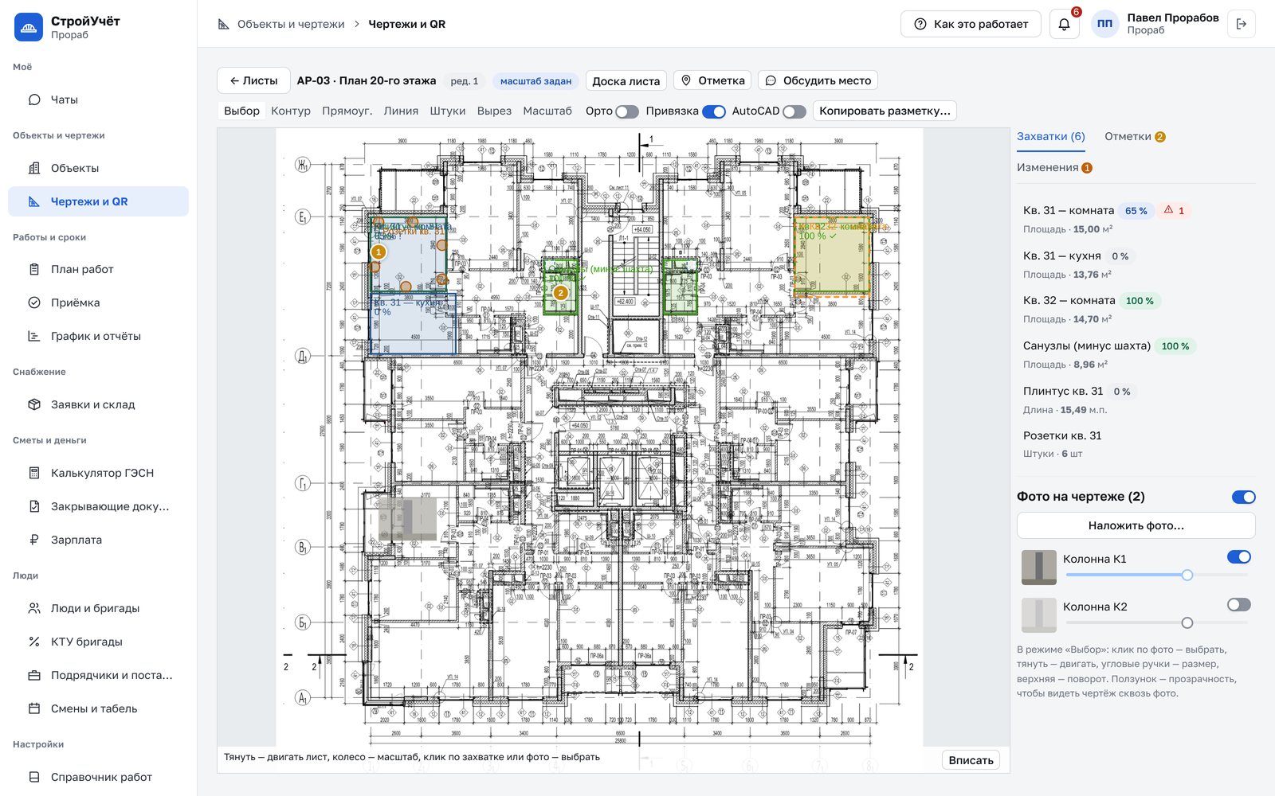Adjust Колонна К2 opacity slider
1275x796 pixels.
coord(1156,622)
